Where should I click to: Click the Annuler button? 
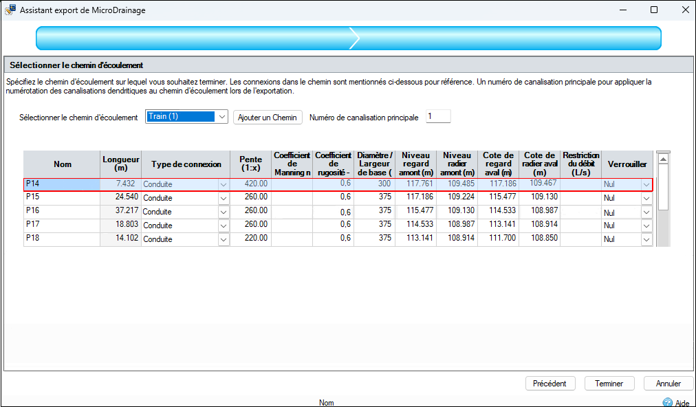[x=668, y=384]
